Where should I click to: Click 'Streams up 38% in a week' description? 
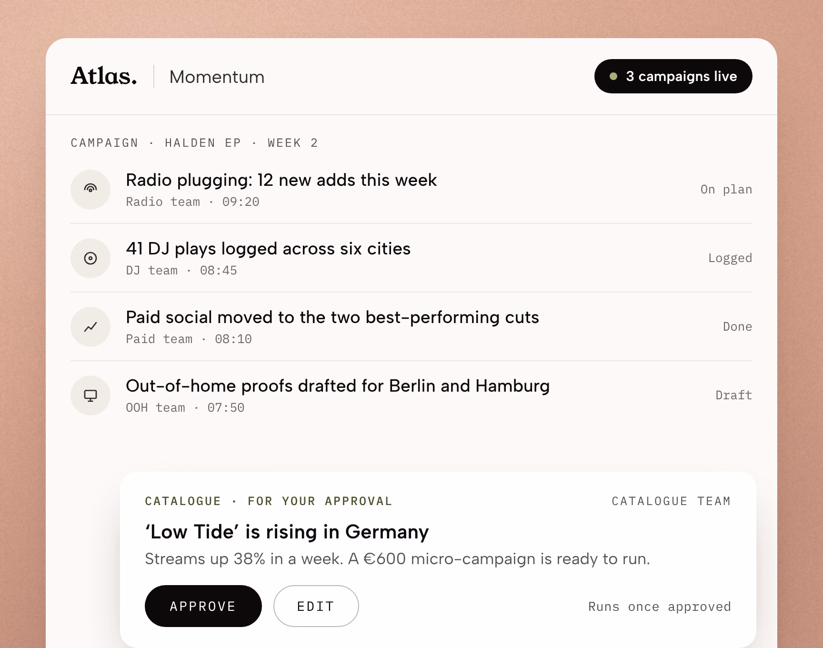coord(397,559)
